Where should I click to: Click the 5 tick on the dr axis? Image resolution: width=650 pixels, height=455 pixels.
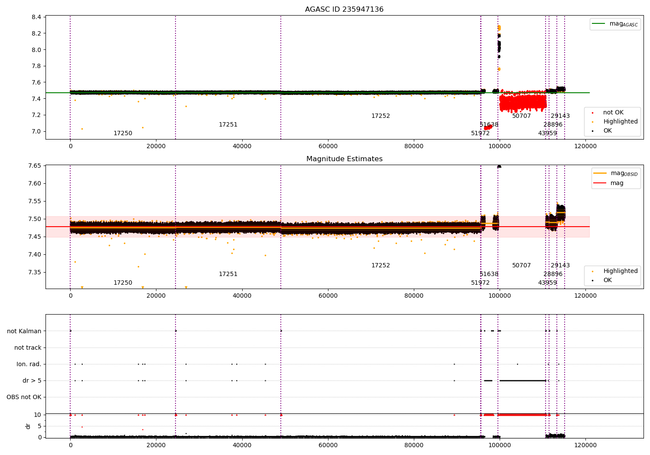pyautogui.click(x=39, y=426)
